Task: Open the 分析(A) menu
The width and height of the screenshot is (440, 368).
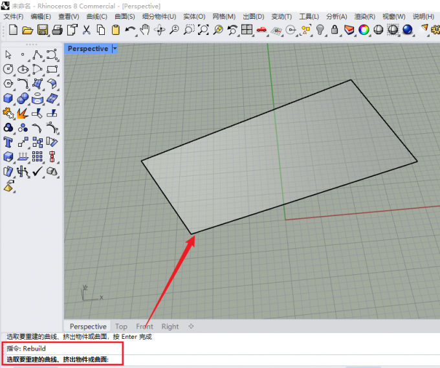Action: [336, 17]
